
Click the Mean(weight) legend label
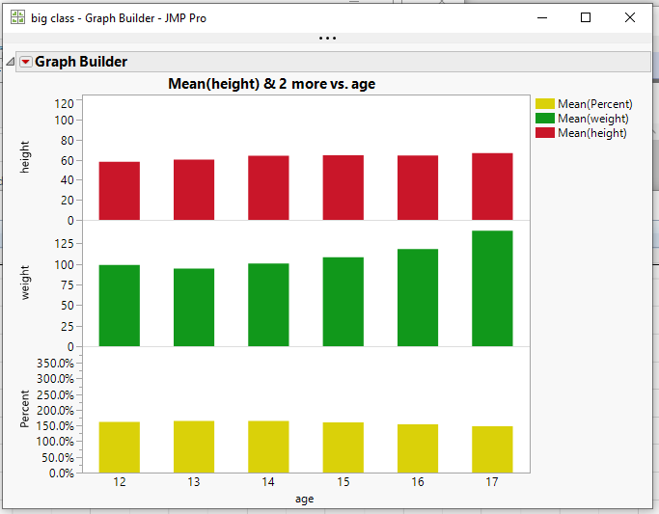pos(593,119)
